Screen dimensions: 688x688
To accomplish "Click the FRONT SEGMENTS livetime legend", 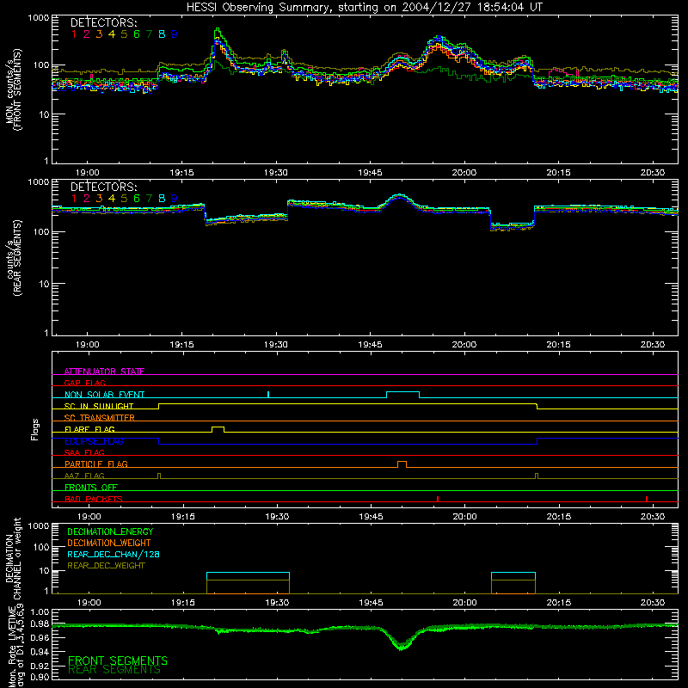I will pos(118,660).
